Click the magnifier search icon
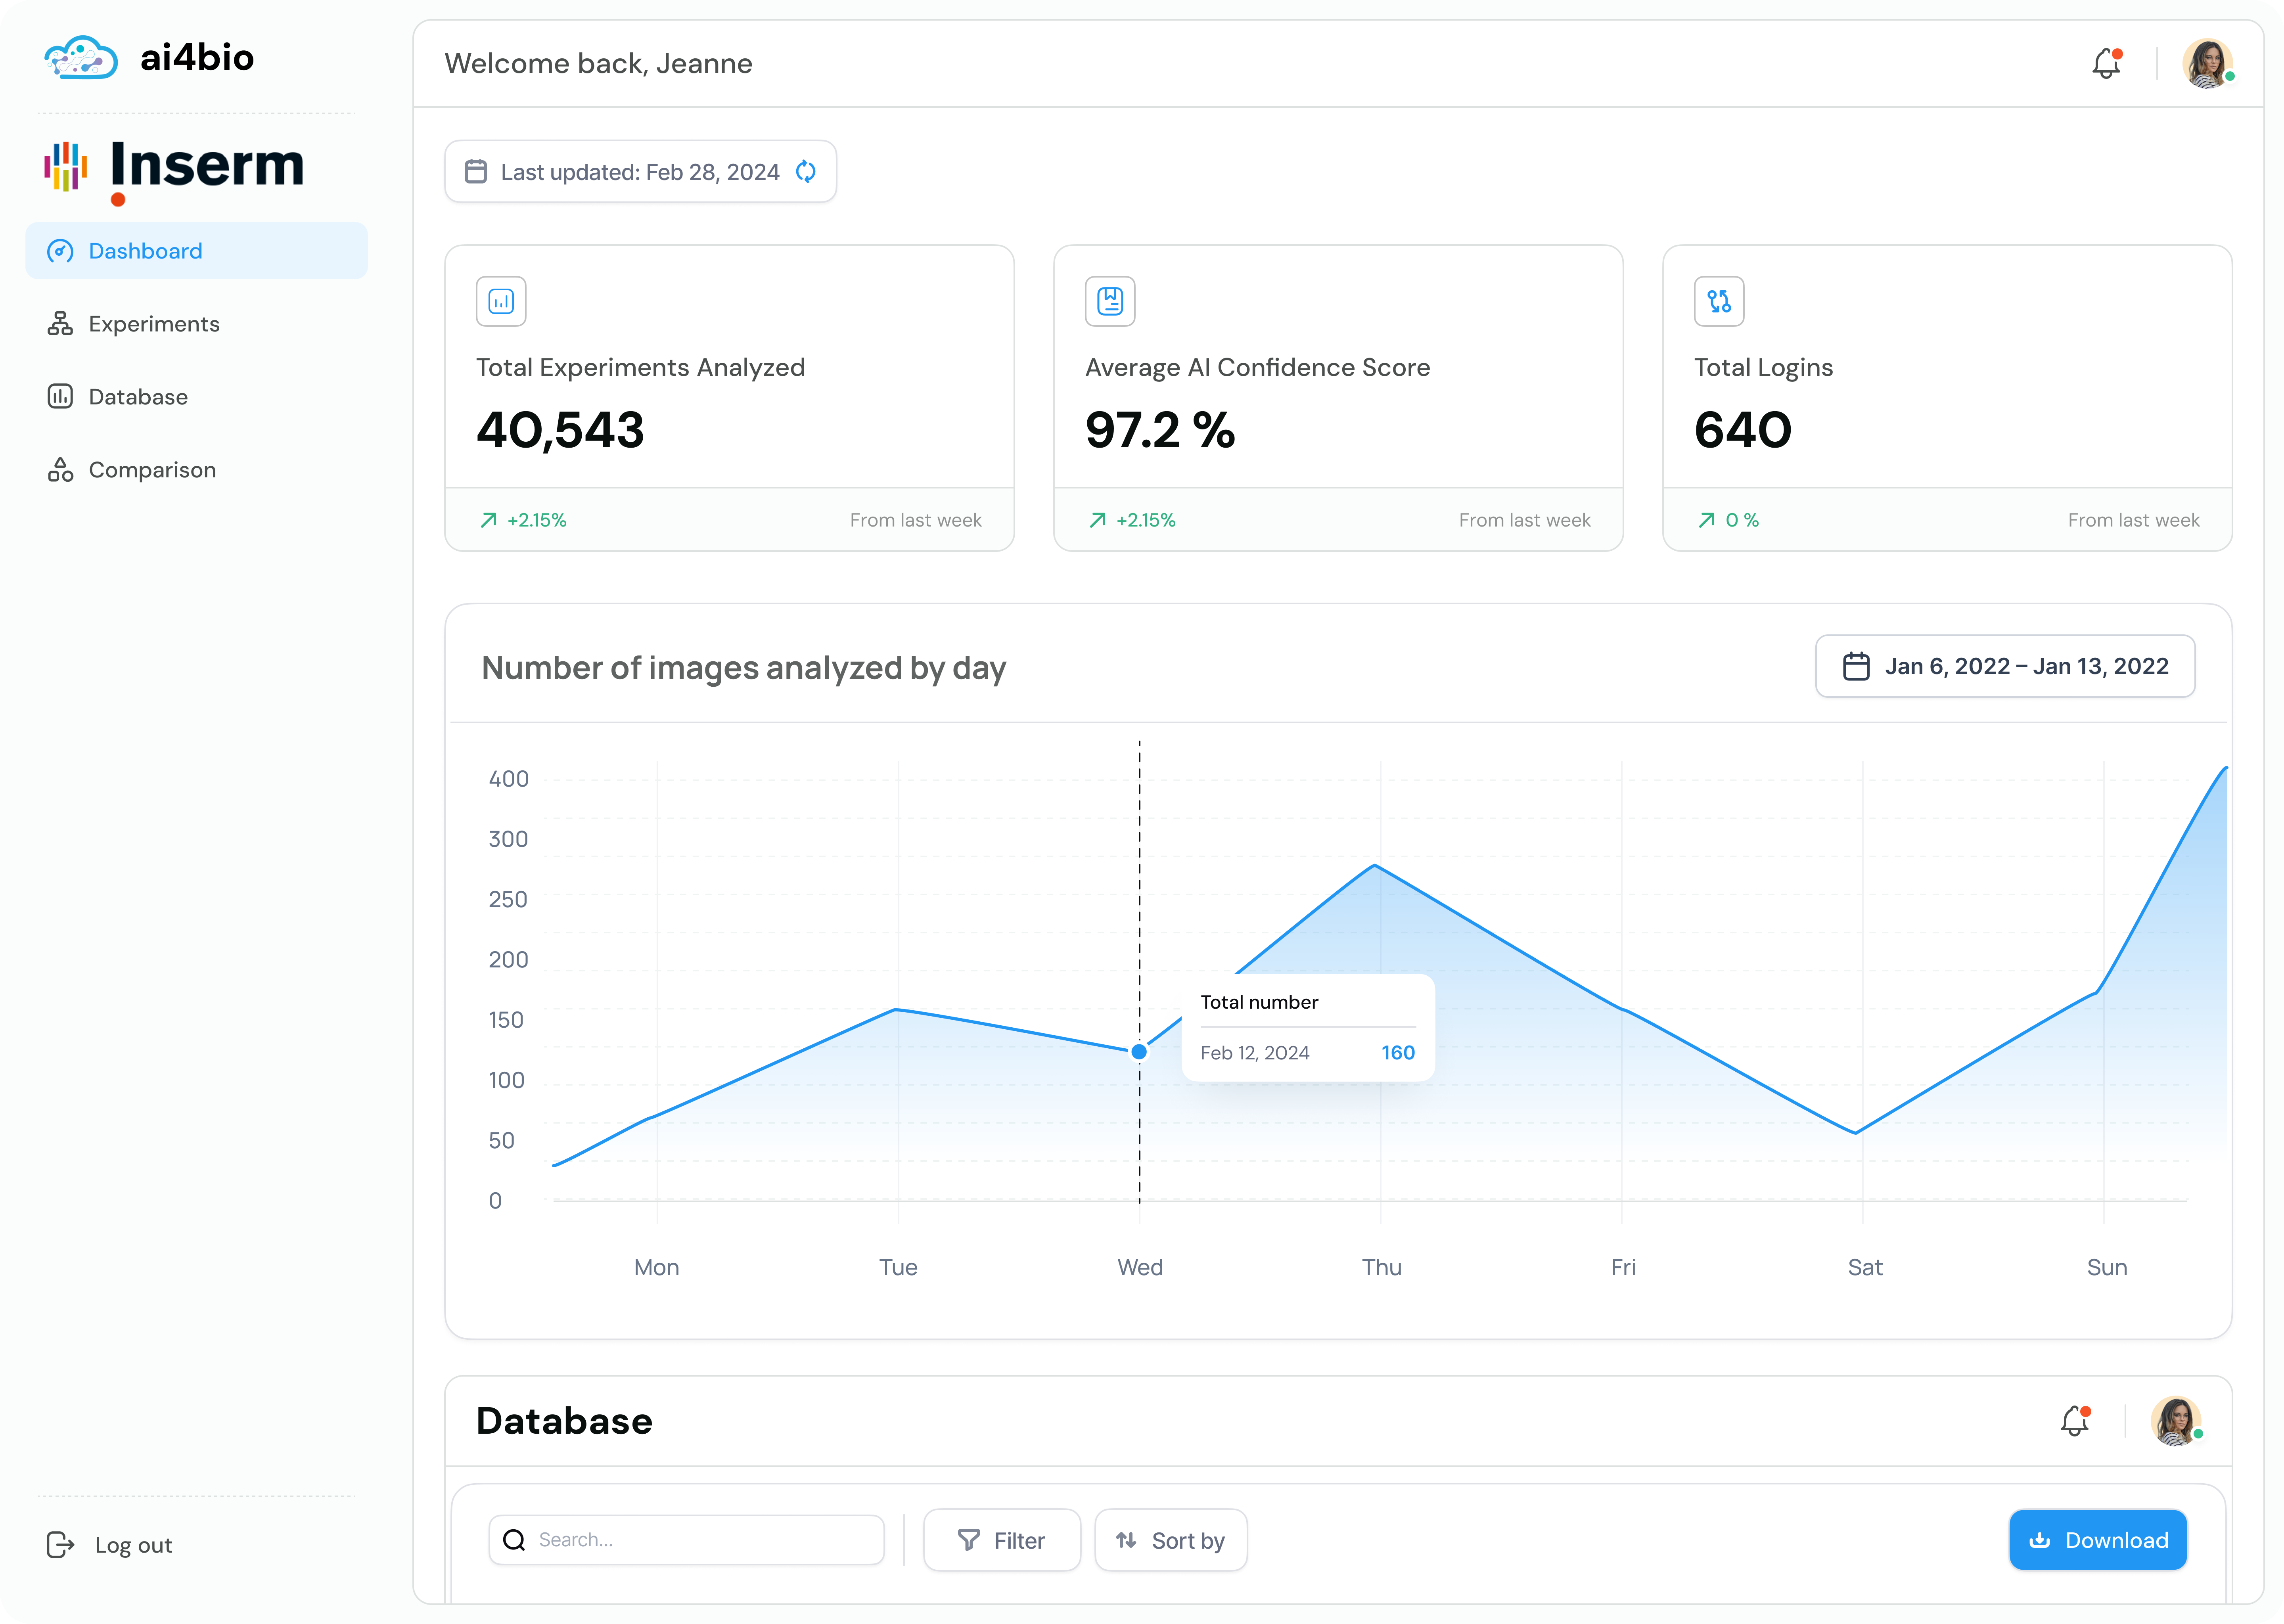This screenshot has width=2284, height=1624. click(x=514, y=1540)
